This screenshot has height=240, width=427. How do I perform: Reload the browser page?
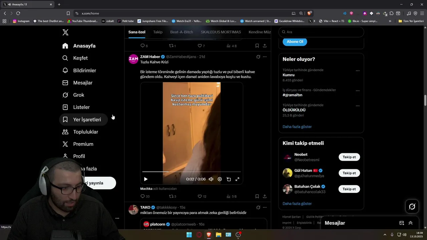pyautogui.click(x=18, y=13)
